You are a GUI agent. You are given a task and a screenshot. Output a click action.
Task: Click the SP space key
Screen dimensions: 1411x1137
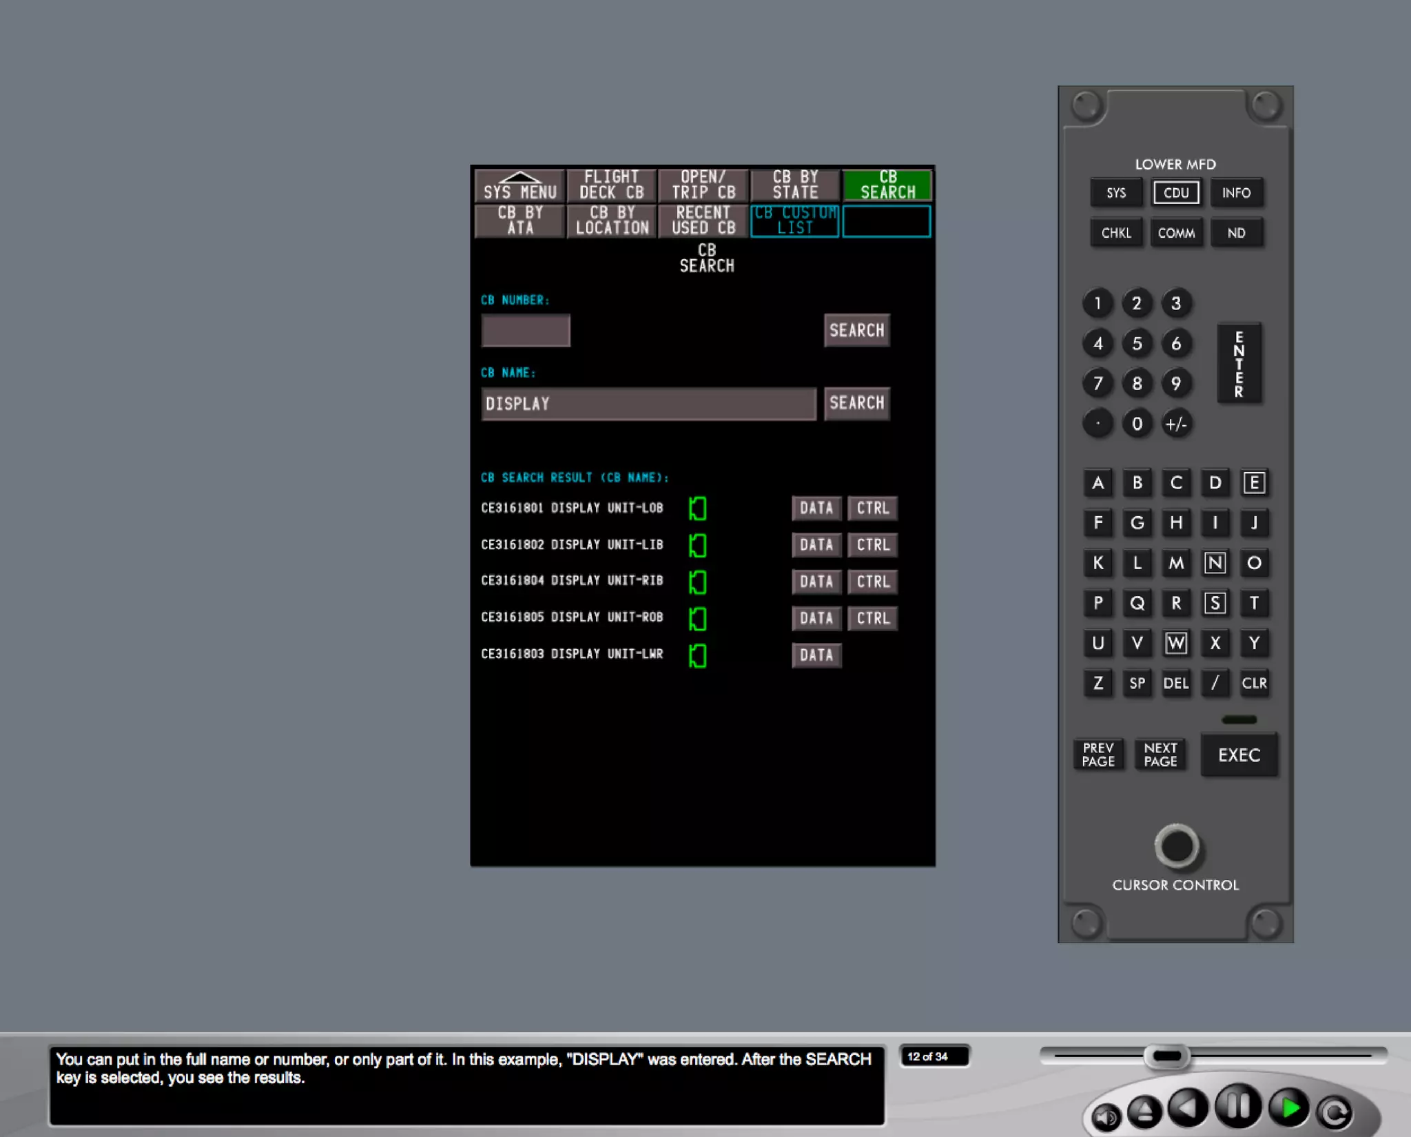(1137, 683)
